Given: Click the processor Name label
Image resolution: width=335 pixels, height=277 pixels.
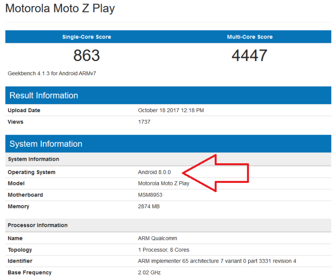Looking at the screenshot, I should pyautogui.click(x=15, y=238).
